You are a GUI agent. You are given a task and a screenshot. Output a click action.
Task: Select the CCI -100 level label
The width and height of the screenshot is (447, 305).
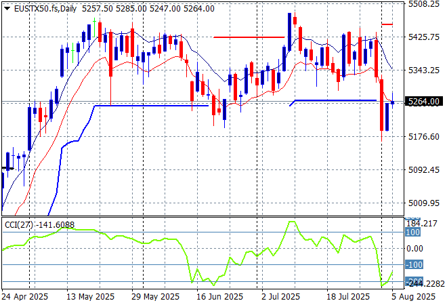coord(414,265)
